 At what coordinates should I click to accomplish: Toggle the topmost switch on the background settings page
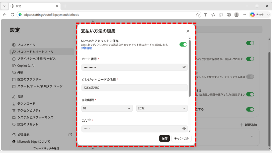click(x=250, y=43)
